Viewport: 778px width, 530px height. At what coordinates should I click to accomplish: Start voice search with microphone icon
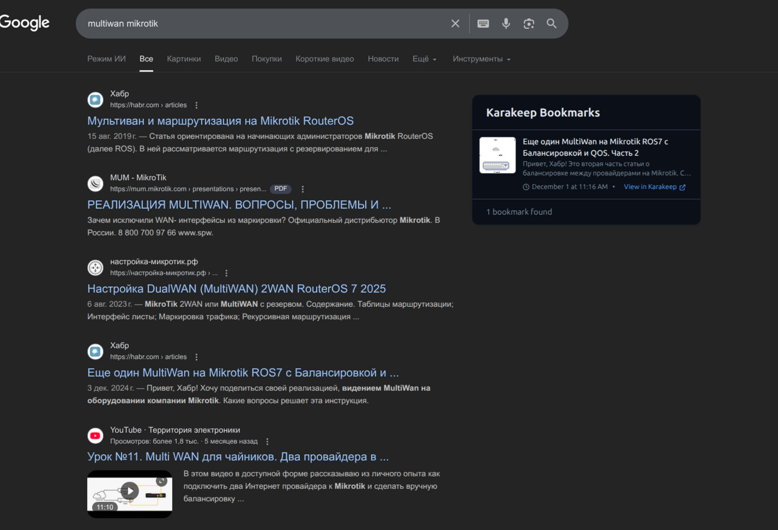(506, 23)
